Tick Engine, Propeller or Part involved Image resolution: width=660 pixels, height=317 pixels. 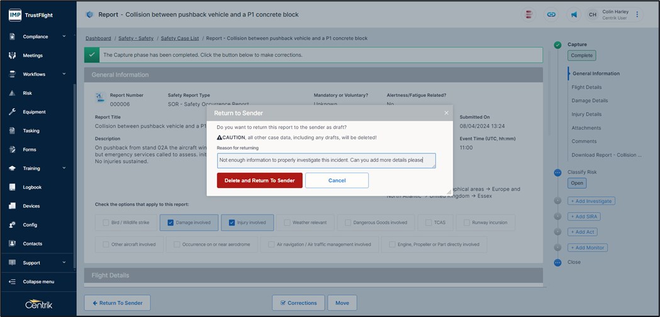pyautogui.click(x=393, y=244)
